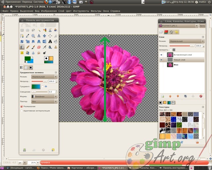Viewport: 212px width, 170px height.
Task: Enable Адаптивная интерполяция checkbox
Action: point(22,111)
